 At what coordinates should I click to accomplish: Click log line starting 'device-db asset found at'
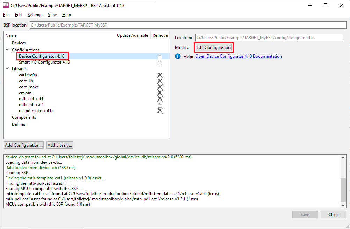[x=99, y=157]
